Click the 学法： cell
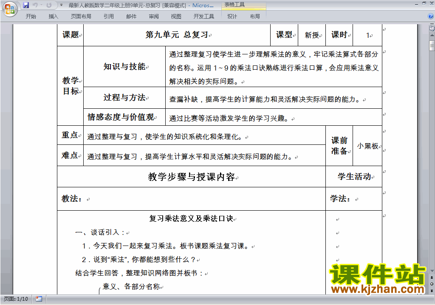This screenshot has height=305, width=435. tap(354, 199)
